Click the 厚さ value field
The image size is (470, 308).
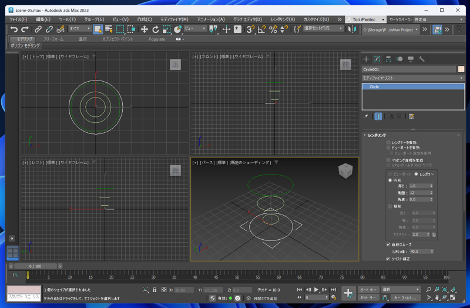(419, 186)
